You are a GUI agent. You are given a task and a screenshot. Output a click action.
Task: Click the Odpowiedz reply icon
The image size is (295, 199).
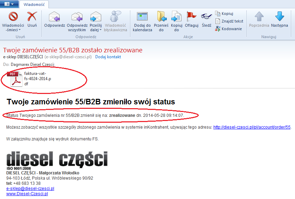(54, 17)
